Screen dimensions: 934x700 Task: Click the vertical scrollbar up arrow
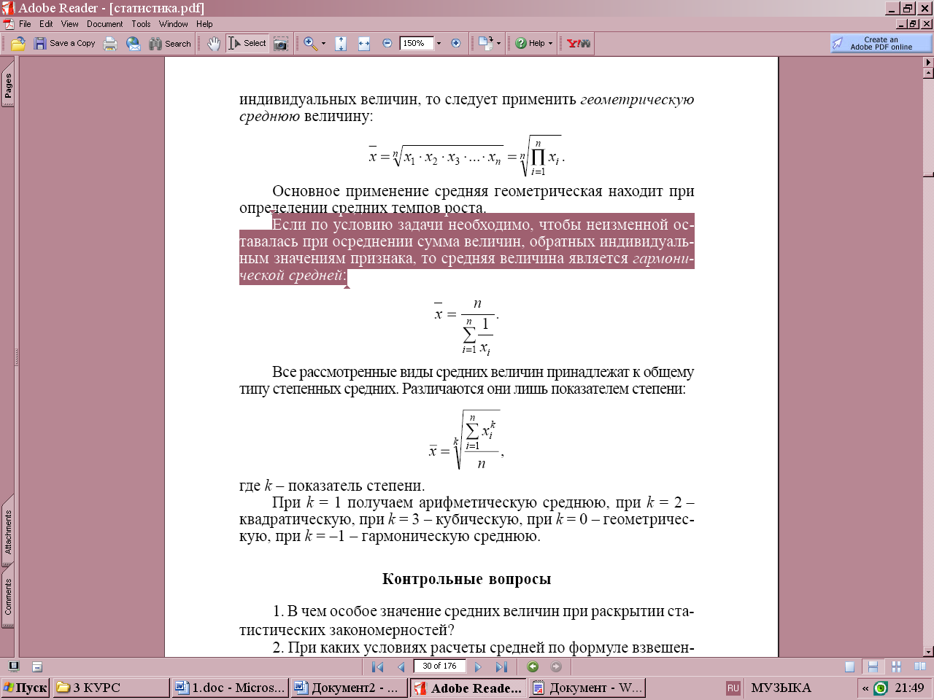[x=928, y=73]
